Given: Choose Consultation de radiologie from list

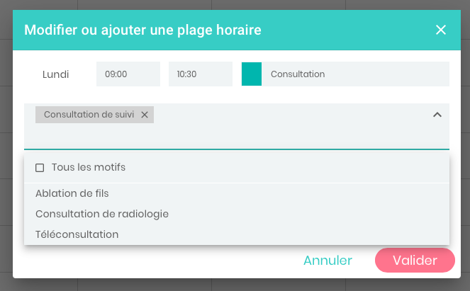Looking at the screenshot, I should (x=102, y=214).
